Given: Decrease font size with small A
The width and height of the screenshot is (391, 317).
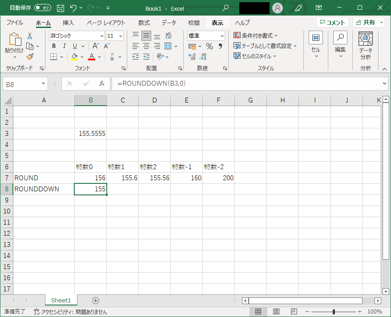Looking at the screenshot, I should 107,46.
